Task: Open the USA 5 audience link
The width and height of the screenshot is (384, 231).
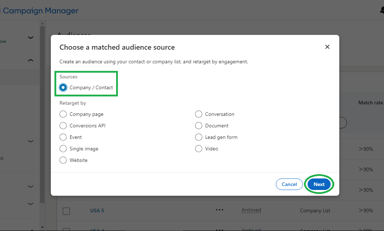Action: tap(97, 210)
